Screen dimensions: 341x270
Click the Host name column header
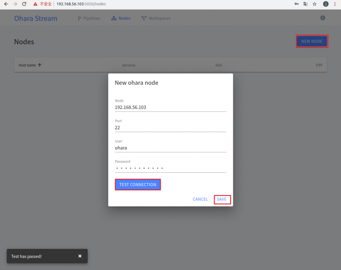pos(27,65)
